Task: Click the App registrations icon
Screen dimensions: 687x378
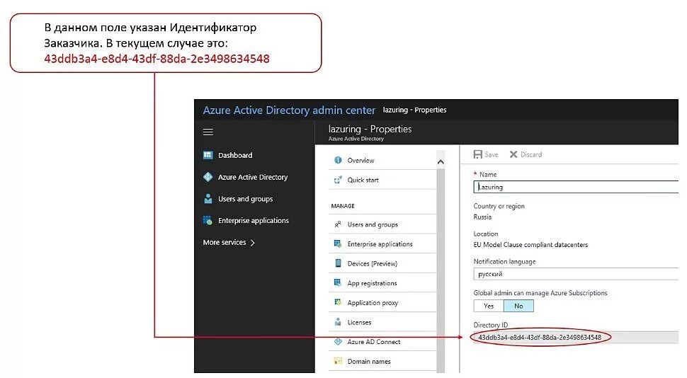Action: (x=338, y=282)
